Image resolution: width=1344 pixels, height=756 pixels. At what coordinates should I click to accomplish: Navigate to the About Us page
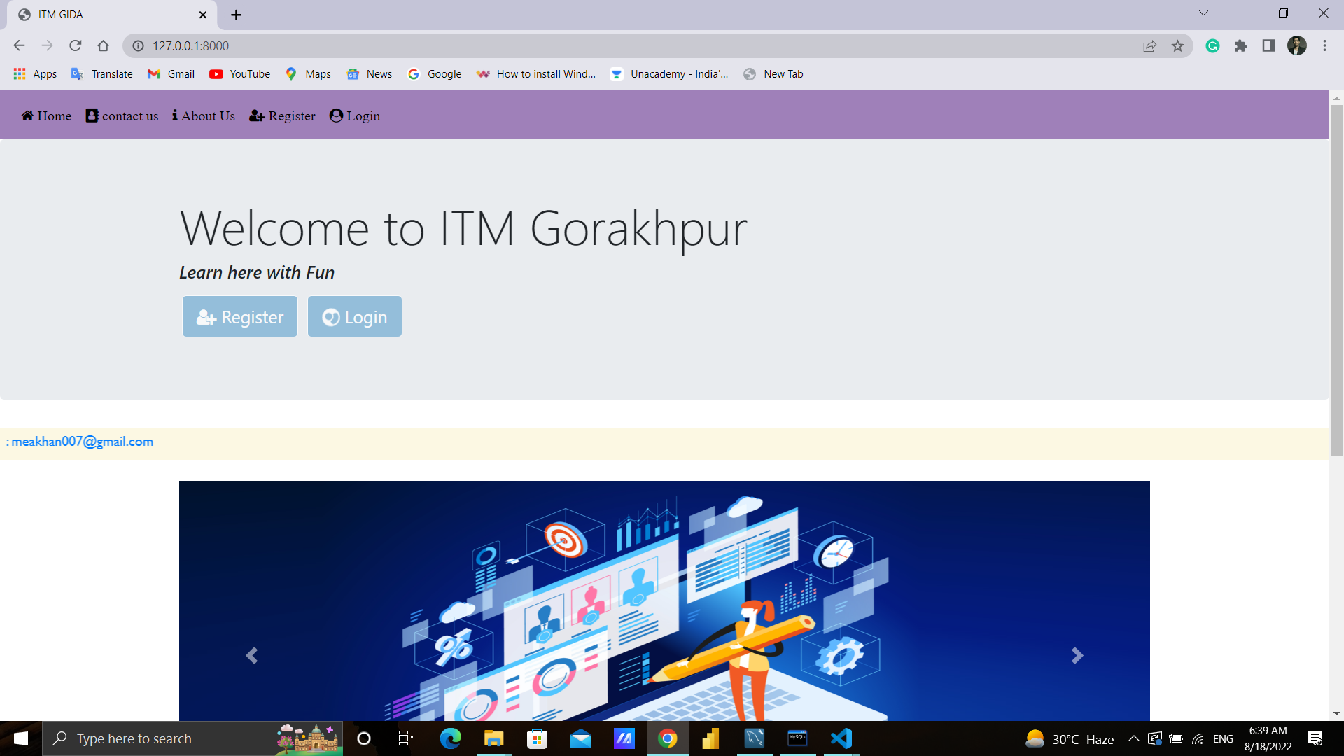(x=202, y=115)
